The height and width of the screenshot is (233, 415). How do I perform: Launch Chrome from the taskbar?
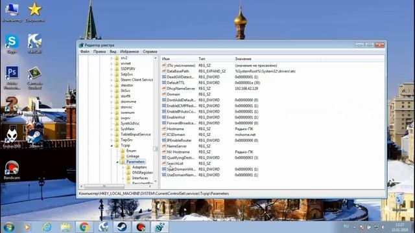84,227
